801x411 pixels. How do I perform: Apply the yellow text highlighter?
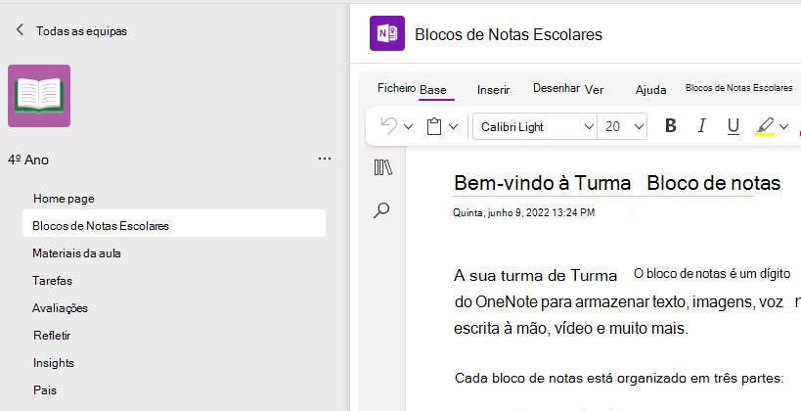pyautogui.click(x=765, y=126)
